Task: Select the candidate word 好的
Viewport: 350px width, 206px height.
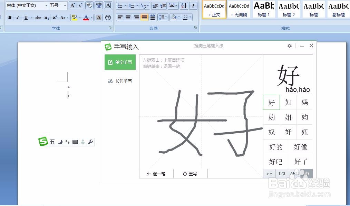Action: (x=275, y=147)
